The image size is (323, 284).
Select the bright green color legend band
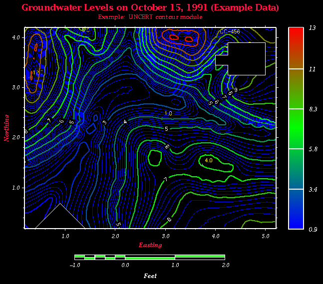tap(296, 128)
